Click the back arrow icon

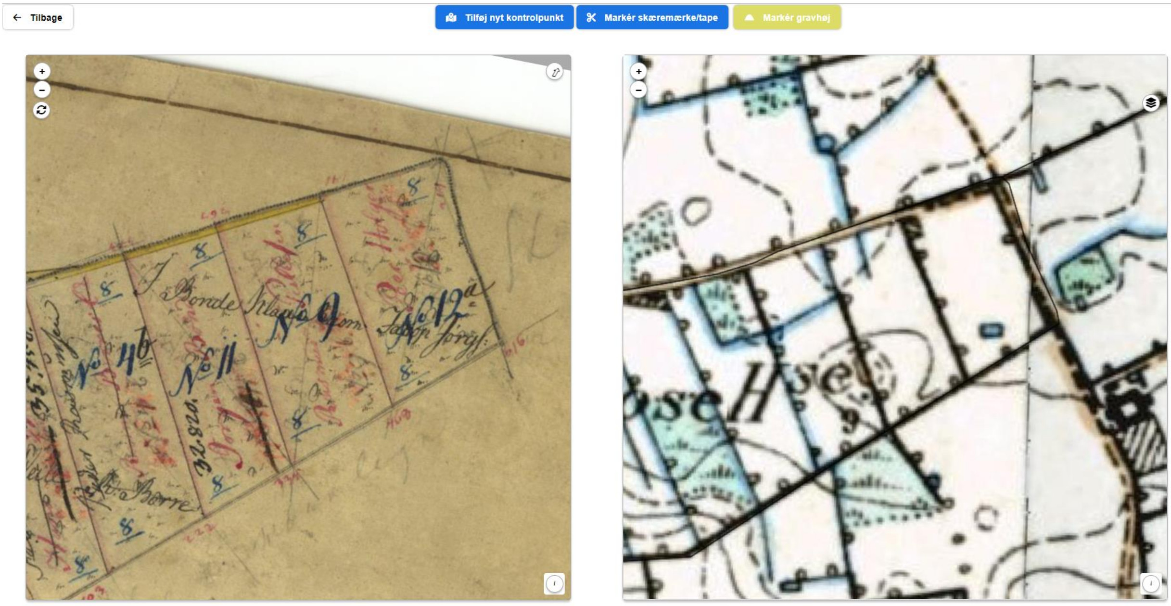point(17,17)
